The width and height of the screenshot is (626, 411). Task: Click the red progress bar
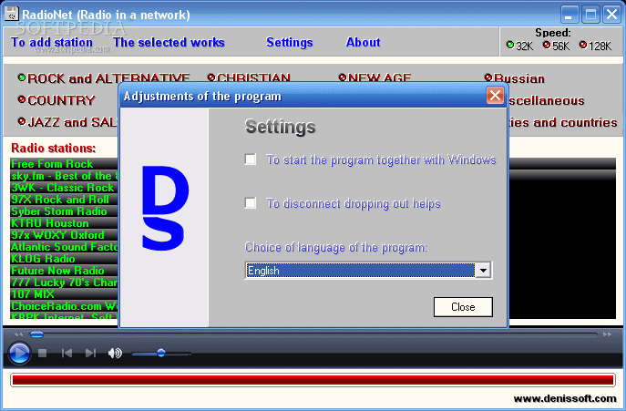pos(313,380)
